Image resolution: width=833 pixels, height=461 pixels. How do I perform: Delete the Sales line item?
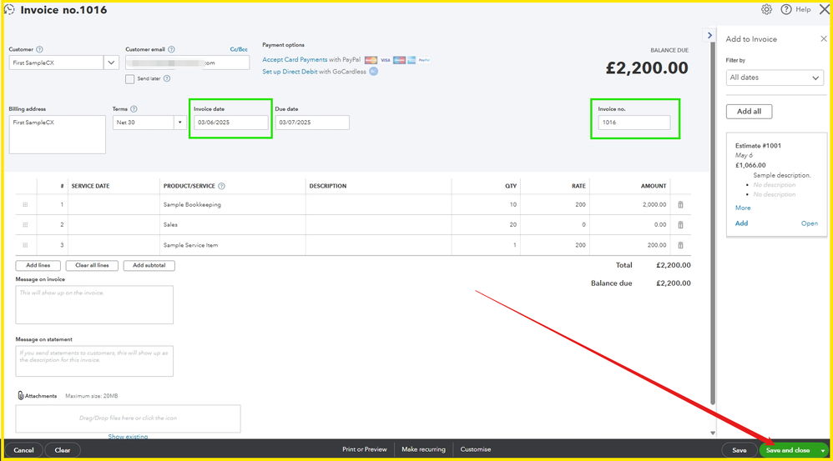pos(680,225)
